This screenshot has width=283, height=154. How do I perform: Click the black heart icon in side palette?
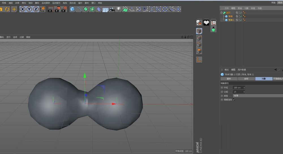click(206, 23)
